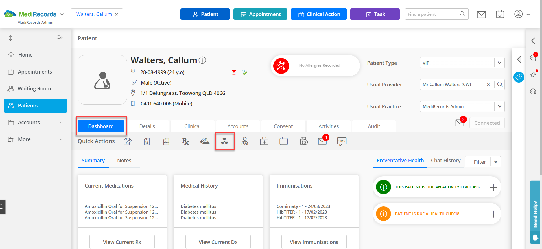The height and width of the screenshot is (249, 542).
Task: Click View Current Rx button
Action: 122,242
